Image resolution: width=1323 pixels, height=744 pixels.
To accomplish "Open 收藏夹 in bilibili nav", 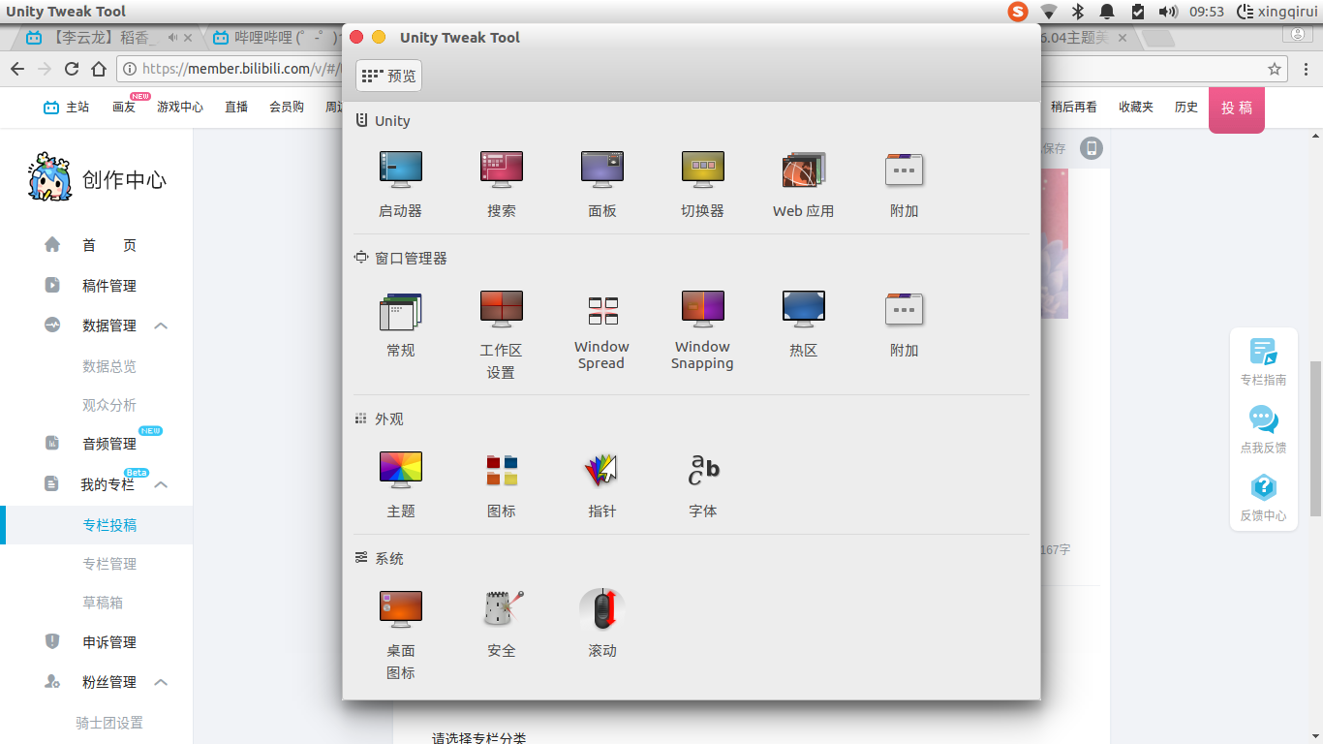I will [x=1136, y=107].
